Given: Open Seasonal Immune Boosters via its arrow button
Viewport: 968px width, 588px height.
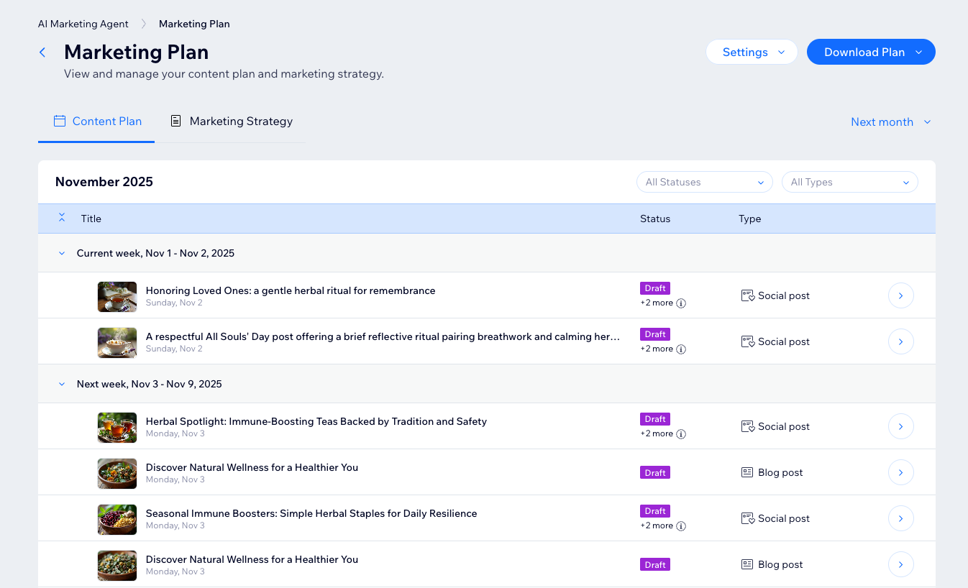Looking at the screenshot, I should (x=900, y=518).
